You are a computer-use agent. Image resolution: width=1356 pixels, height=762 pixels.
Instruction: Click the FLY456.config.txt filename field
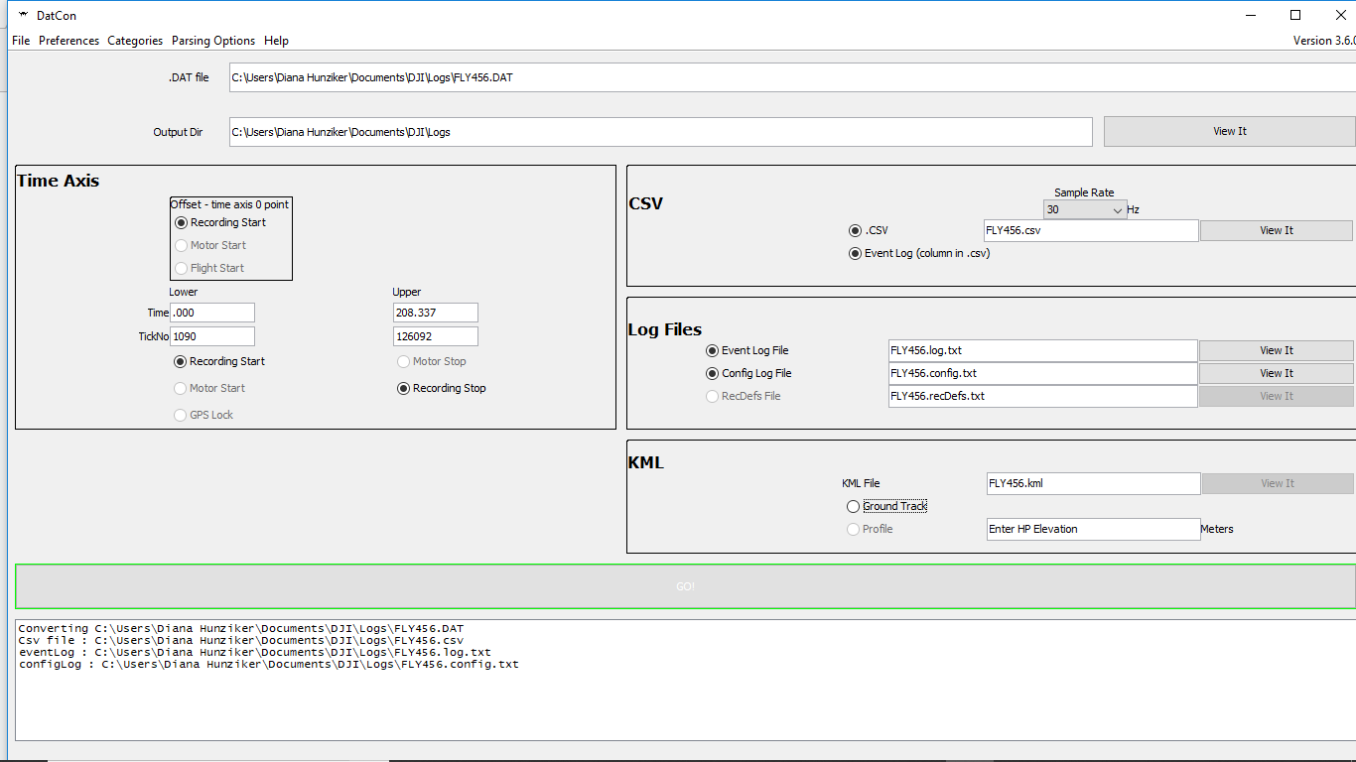pyautogui.click(x=1043, y=373)
